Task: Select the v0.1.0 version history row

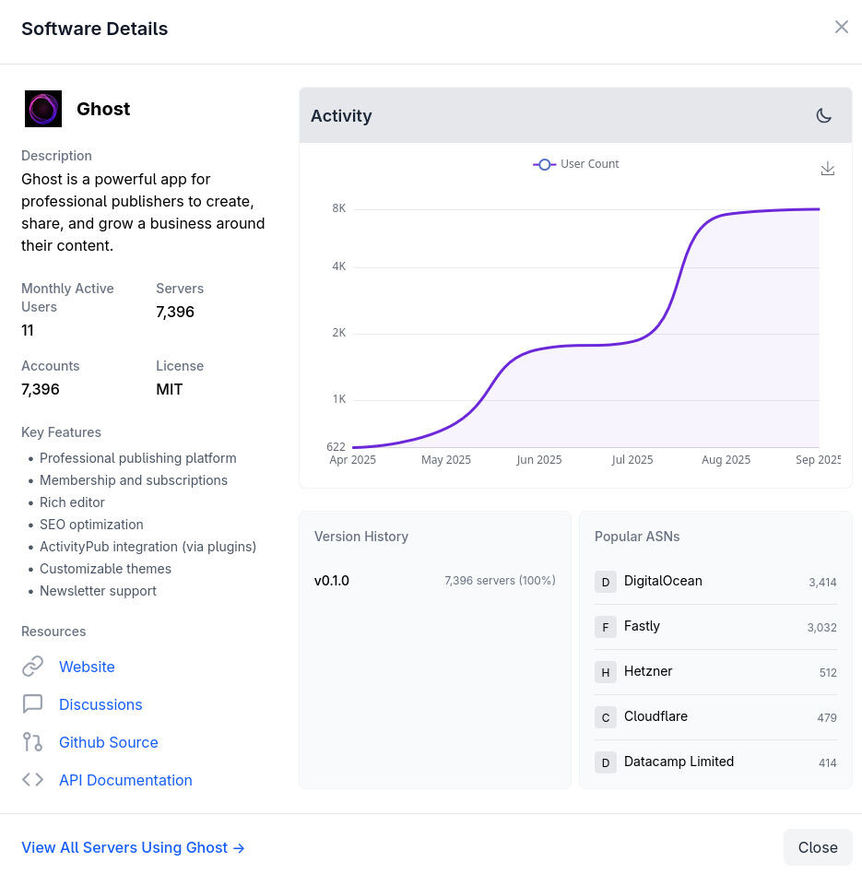Action: (434, 581)
